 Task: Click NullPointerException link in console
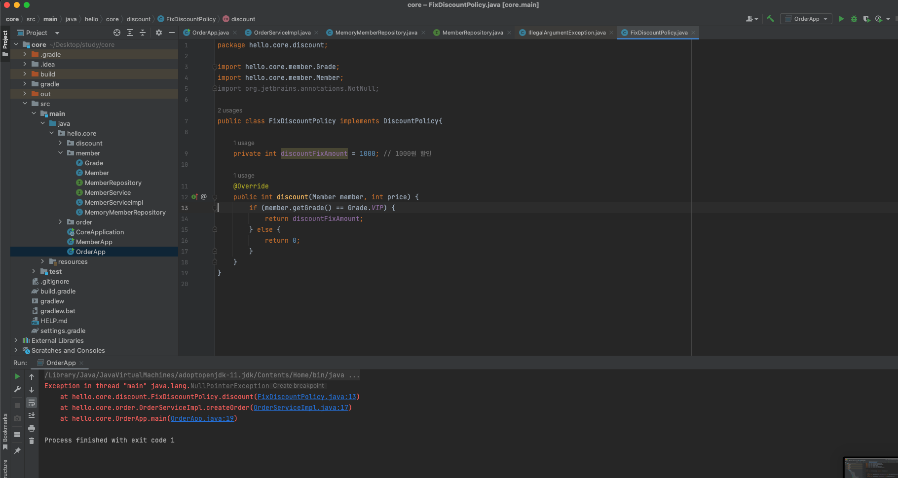point(230,386)
